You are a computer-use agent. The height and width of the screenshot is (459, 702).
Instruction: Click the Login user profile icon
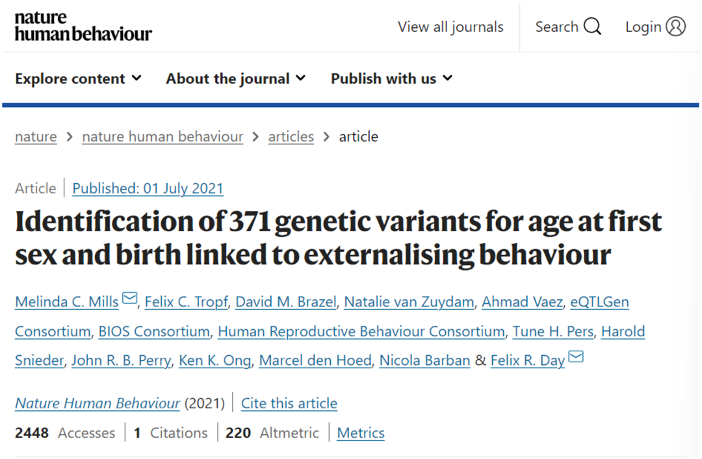(x=676, y=27)
